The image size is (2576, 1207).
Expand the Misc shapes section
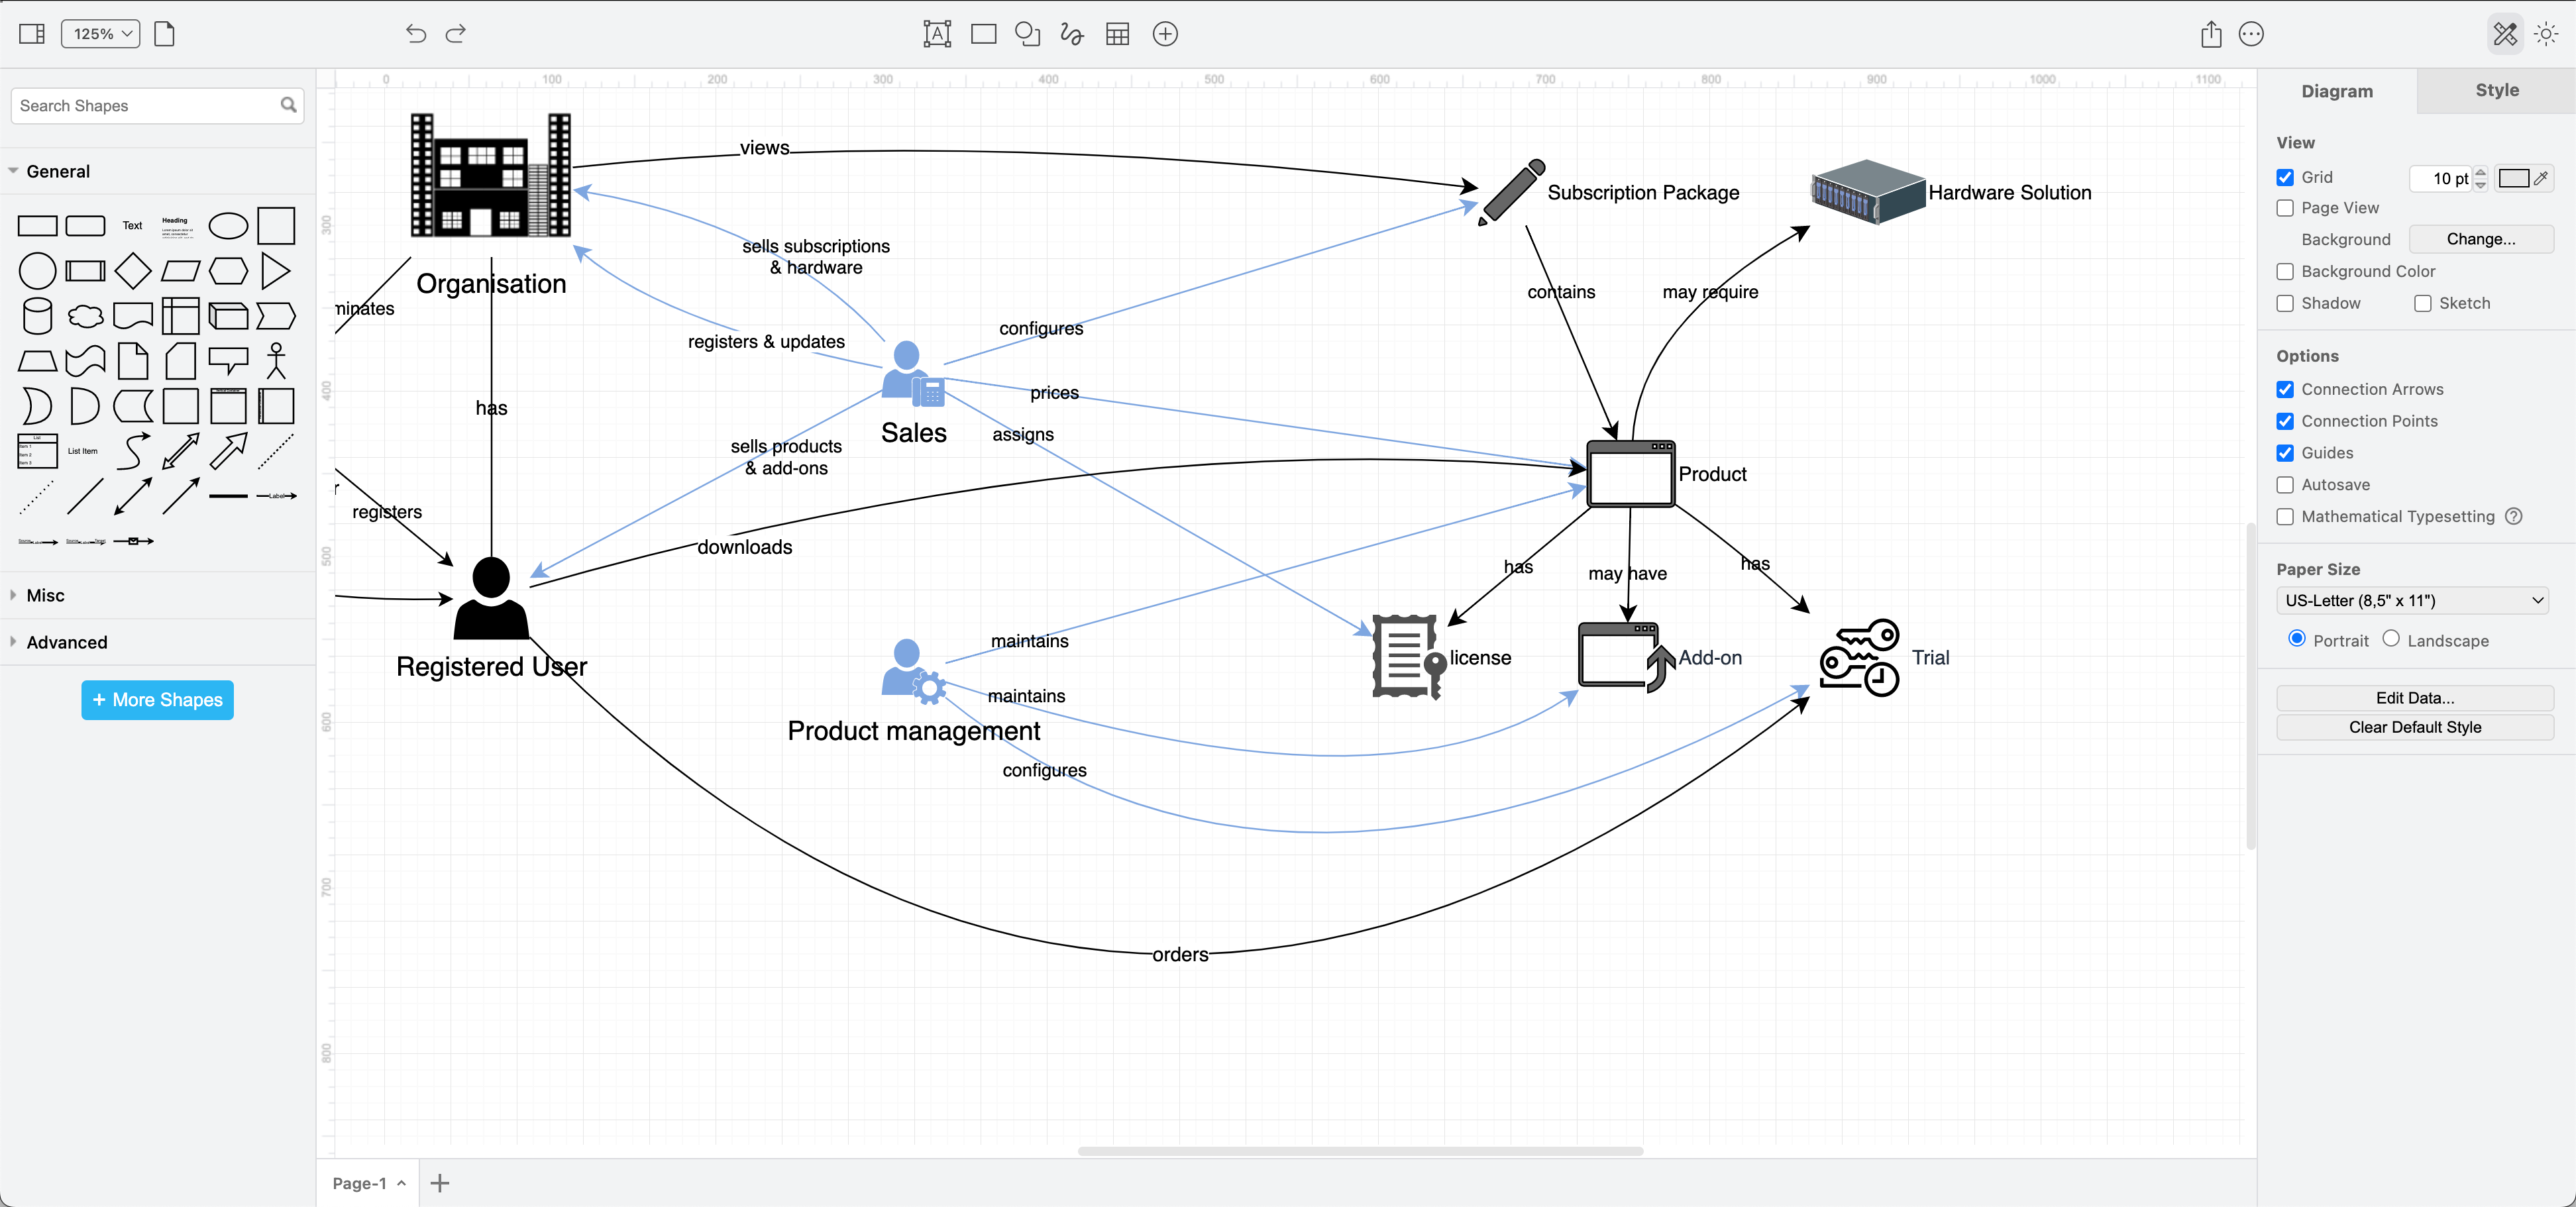click(x=44, y=594)
